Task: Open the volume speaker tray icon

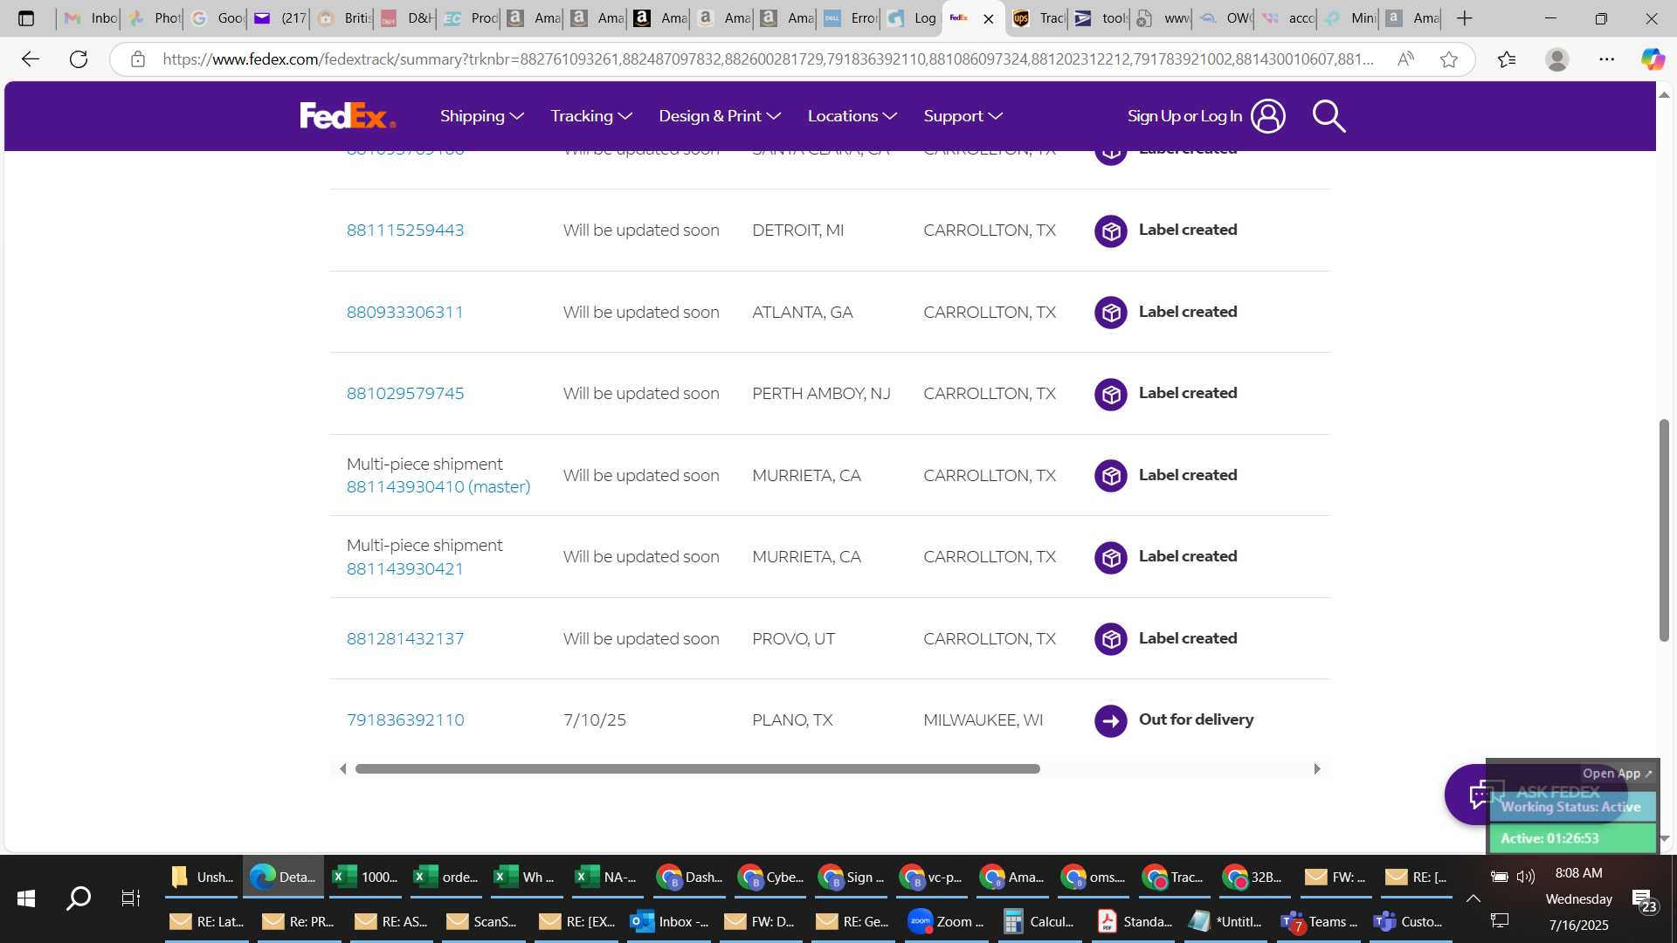Action: pos(1526,877)
